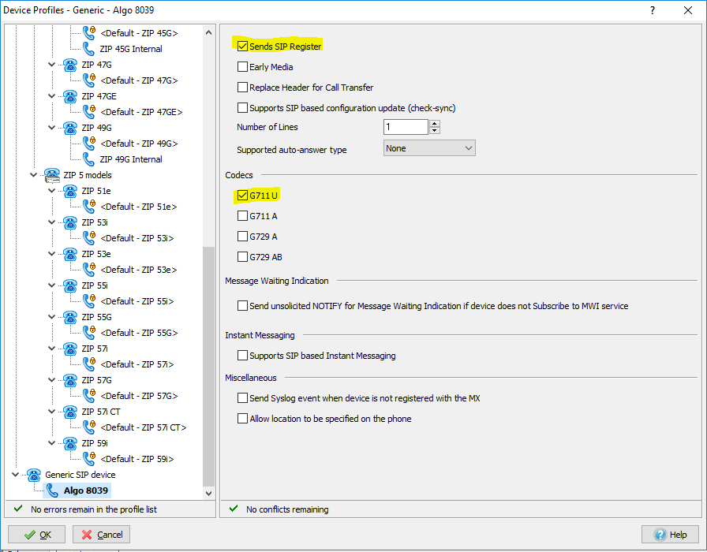Open the Supported auto-answer type dropdown
The image size is (707, 552).
point(429,148)
